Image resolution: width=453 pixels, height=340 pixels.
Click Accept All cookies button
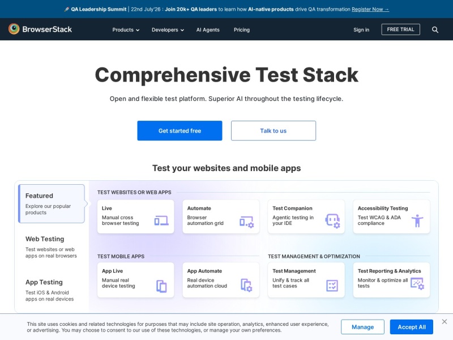[x=412, y=327]
